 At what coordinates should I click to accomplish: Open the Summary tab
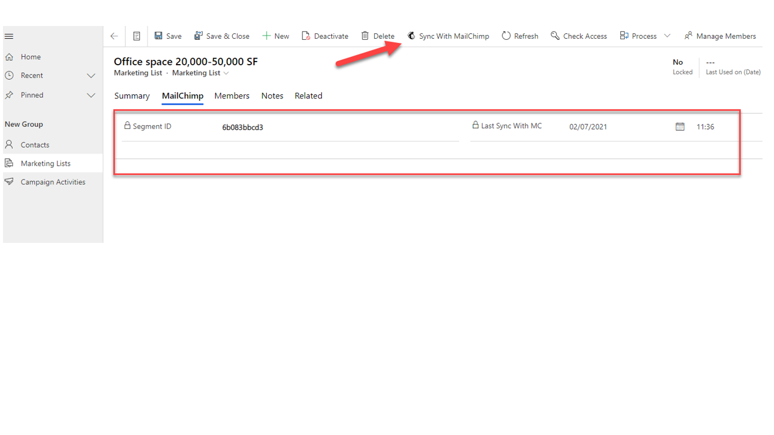[132, 95]
